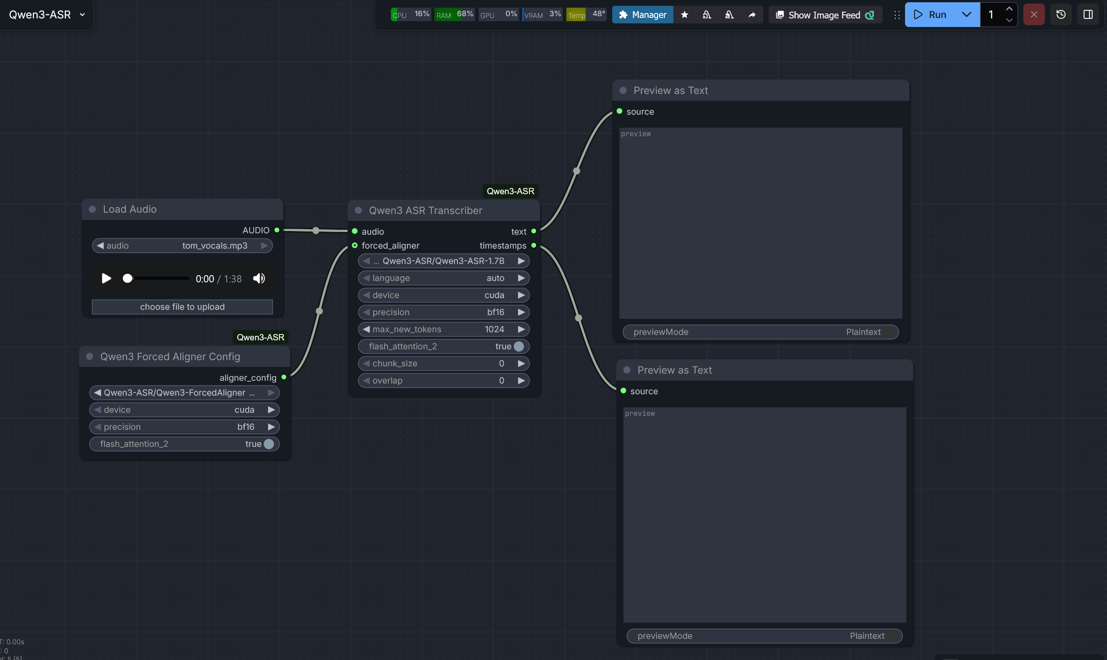The width and height of the screenshot is (1107, 660).
Task: Open the ComfyUI Manager
Action: (x=642, y=14)
